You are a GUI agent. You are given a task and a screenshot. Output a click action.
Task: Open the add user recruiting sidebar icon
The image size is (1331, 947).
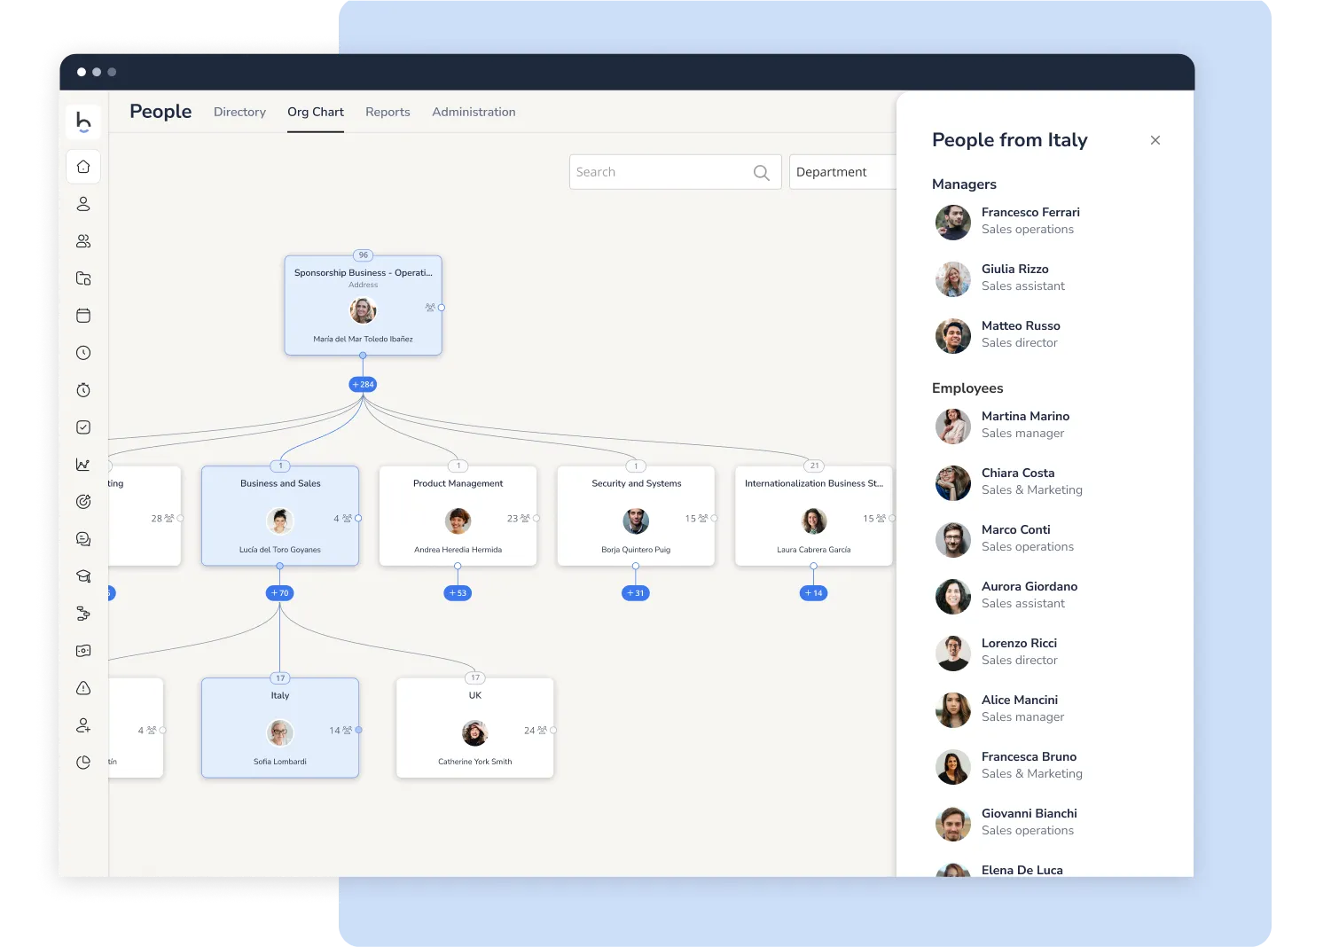(83, 725)
